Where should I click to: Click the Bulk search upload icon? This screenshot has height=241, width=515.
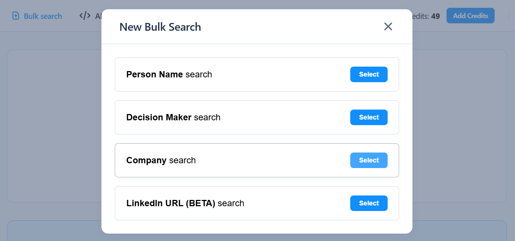point(16,16)
